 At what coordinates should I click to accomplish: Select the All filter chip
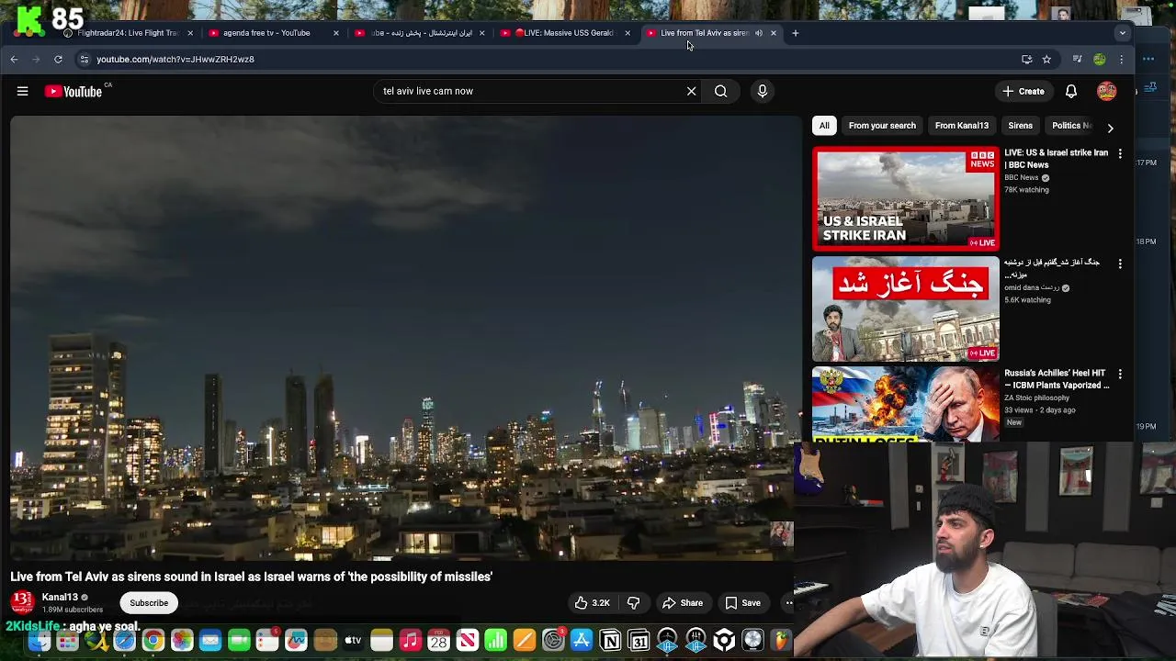[824, 126]
